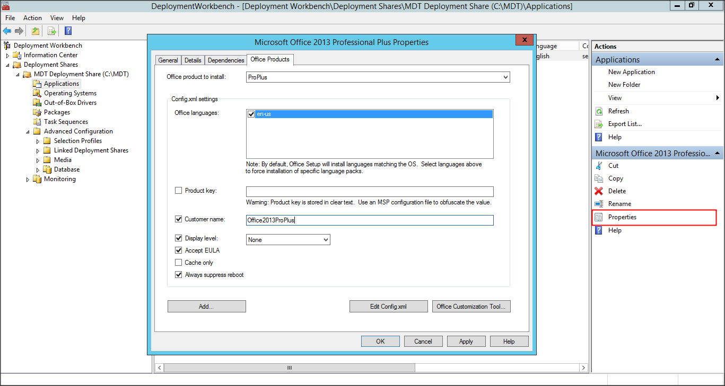Click the Edit Config.xml button

(388, 307)
